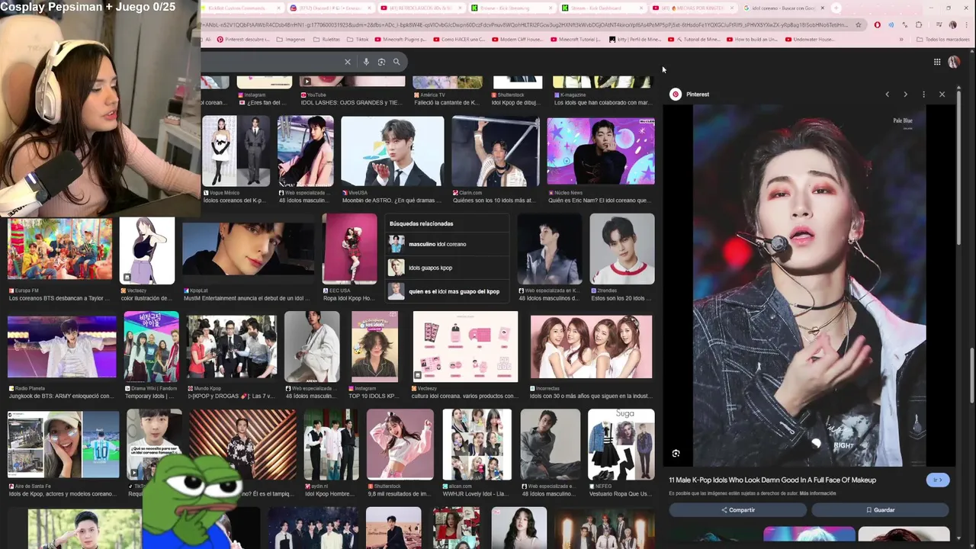
Task: Show more bookmarks with the double chevron
Action: pyautogui.click(x=901, y=40)
